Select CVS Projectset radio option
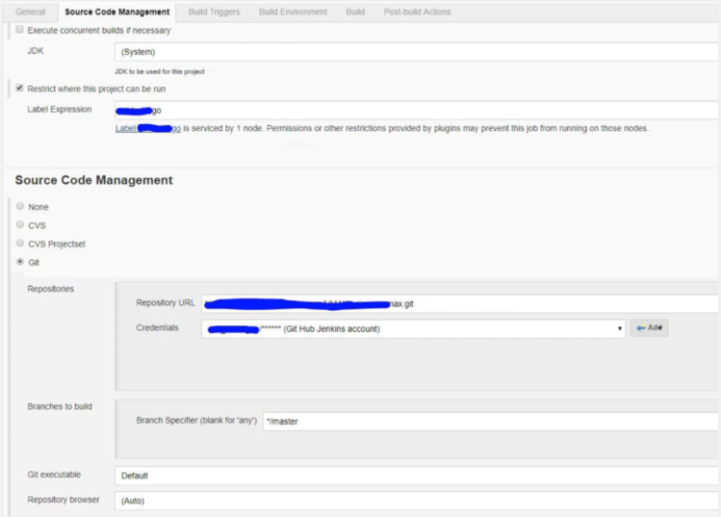 (x=20, y=243)
